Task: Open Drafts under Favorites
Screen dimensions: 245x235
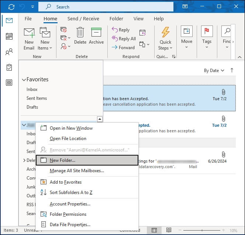Action: click(32, 107)
